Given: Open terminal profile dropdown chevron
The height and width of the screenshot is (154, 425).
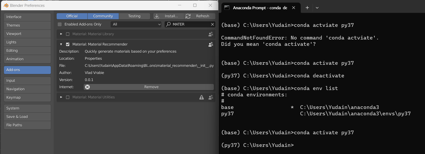Looking at the screenshot, I should point(317,8).
